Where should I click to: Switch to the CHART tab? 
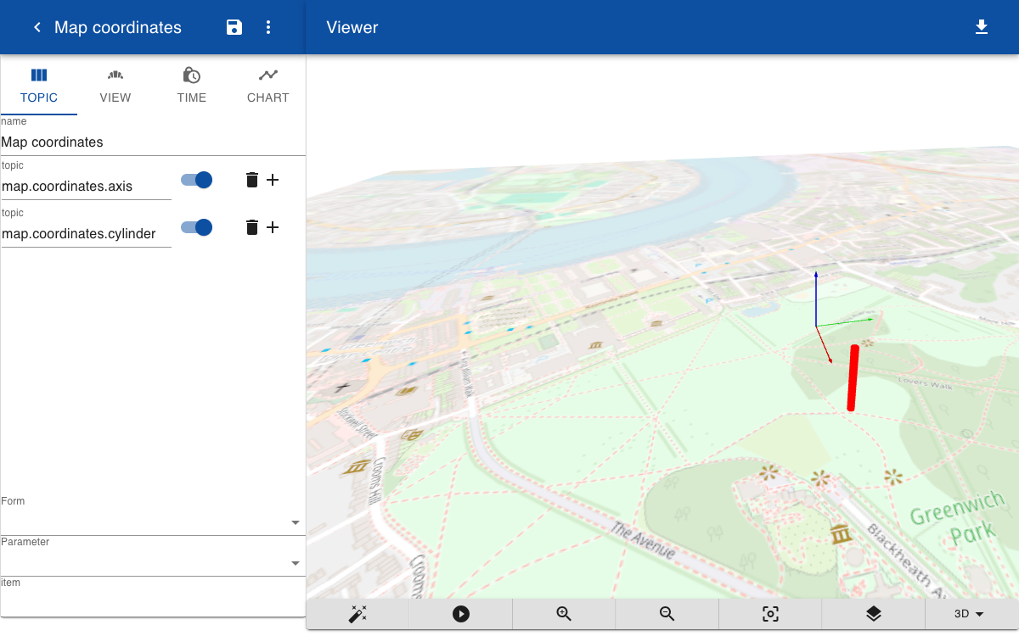point(268,85)
